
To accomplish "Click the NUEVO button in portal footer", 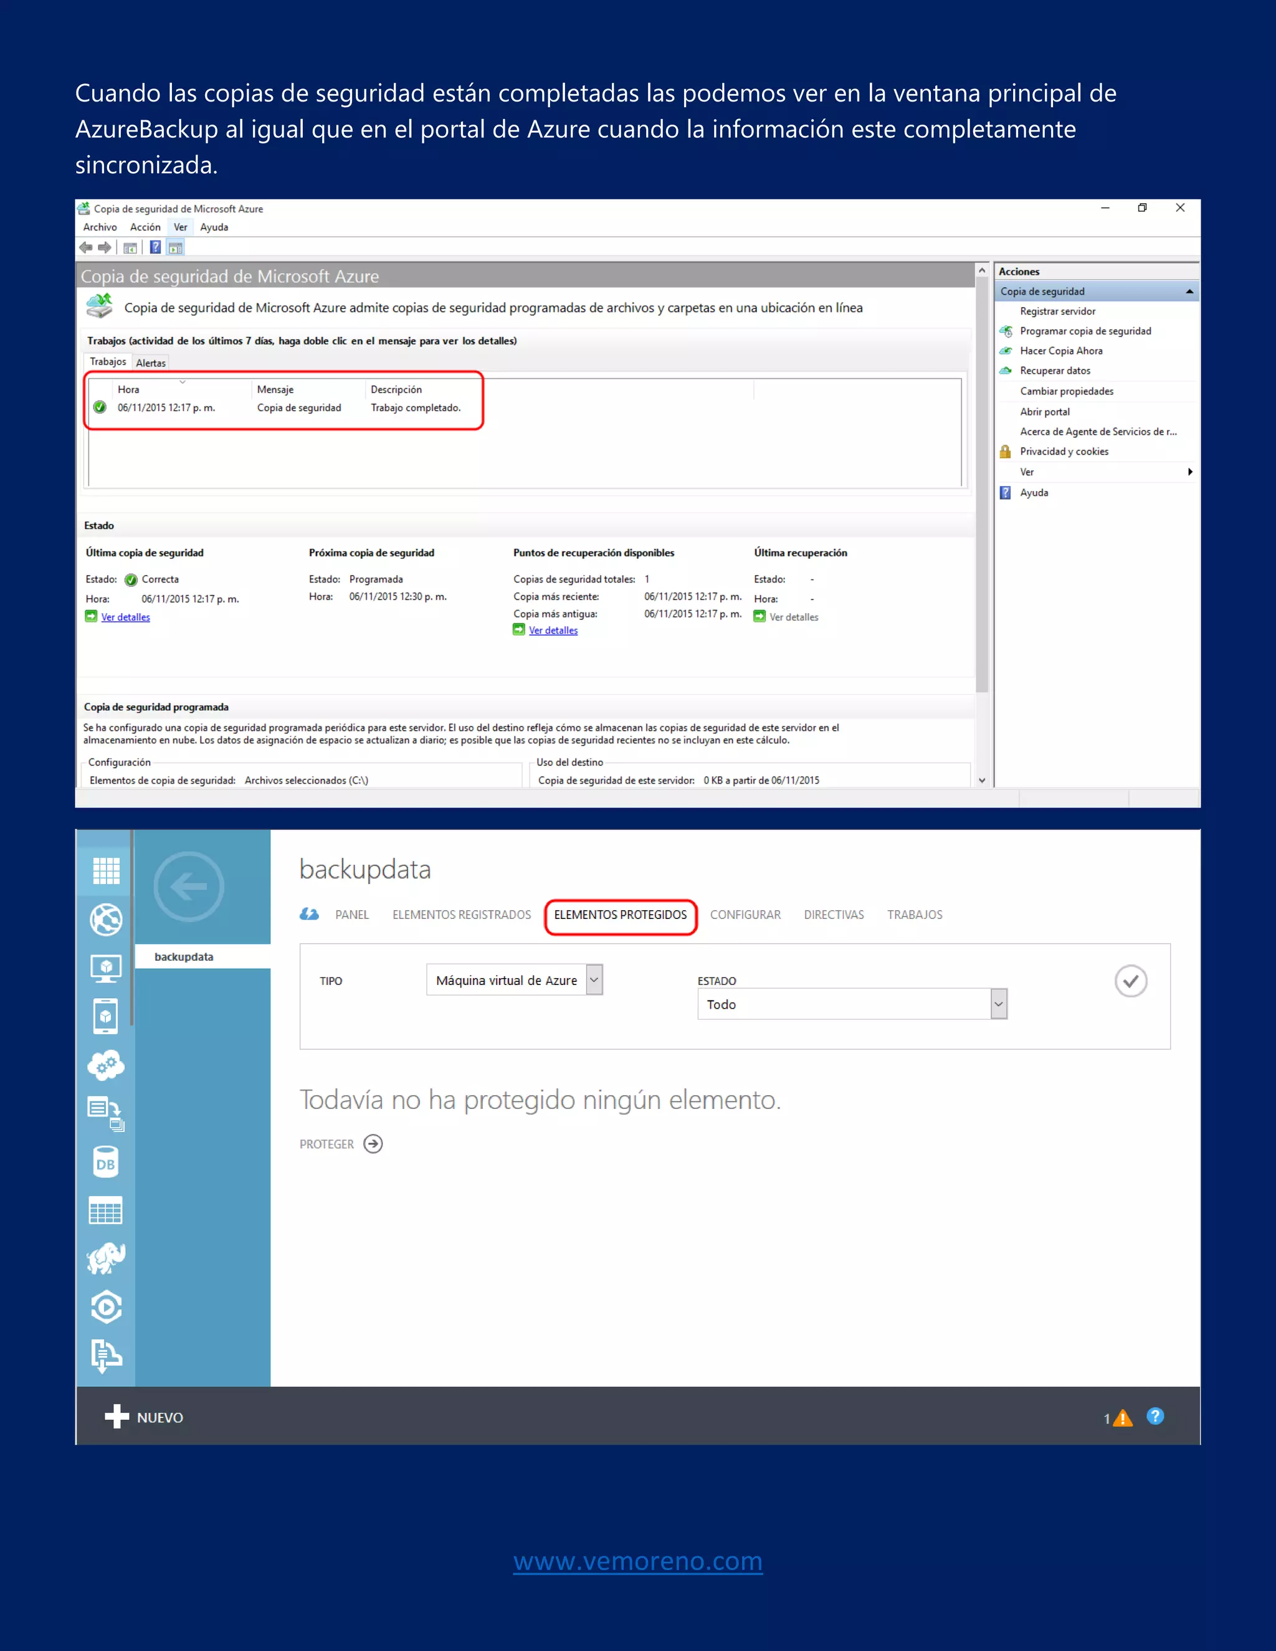I will [145, 1417].
